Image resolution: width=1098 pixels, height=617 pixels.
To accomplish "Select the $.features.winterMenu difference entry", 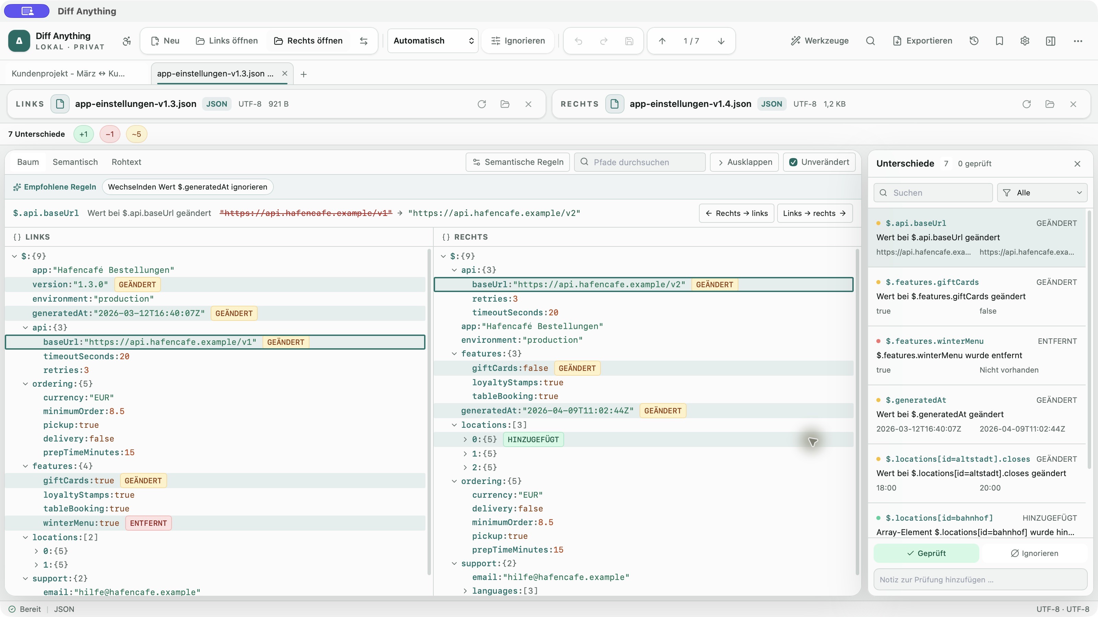I will (977, 355).
